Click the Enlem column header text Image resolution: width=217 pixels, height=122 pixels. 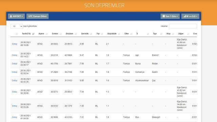[55, 34]
